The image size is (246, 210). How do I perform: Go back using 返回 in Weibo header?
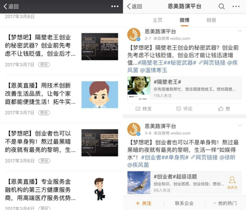coord(134,7)
